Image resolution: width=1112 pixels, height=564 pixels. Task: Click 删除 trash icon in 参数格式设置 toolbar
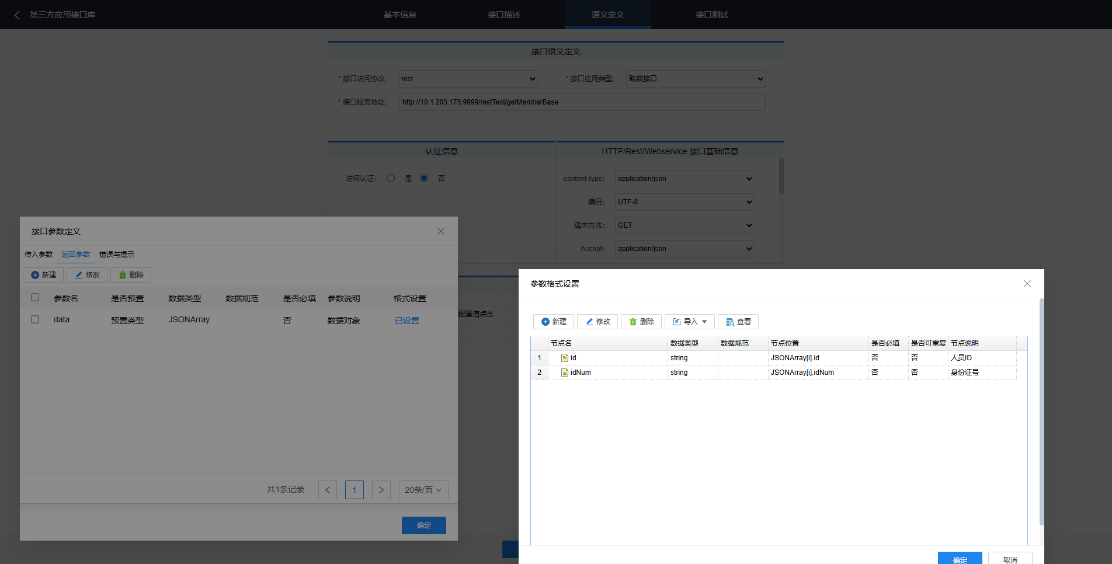point(633,322)
